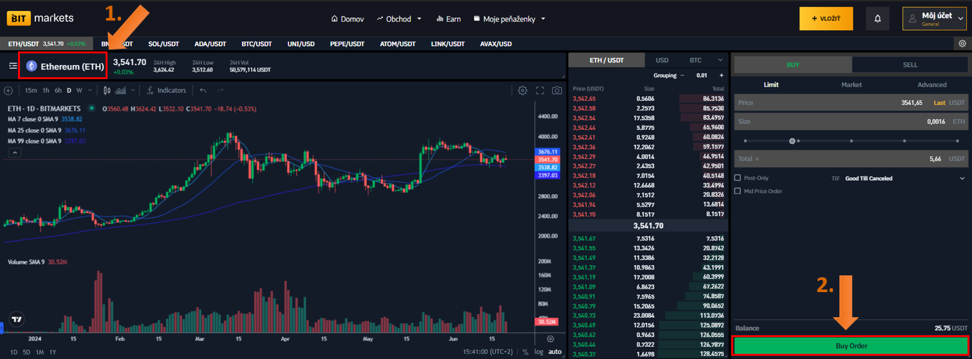
Task: Undo last chart action
Action: (203, 91)
